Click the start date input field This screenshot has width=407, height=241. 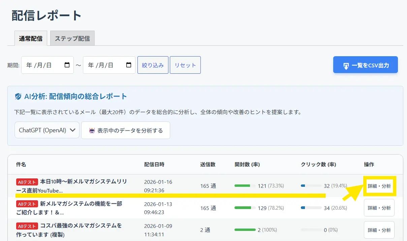[x=42, y=65]
